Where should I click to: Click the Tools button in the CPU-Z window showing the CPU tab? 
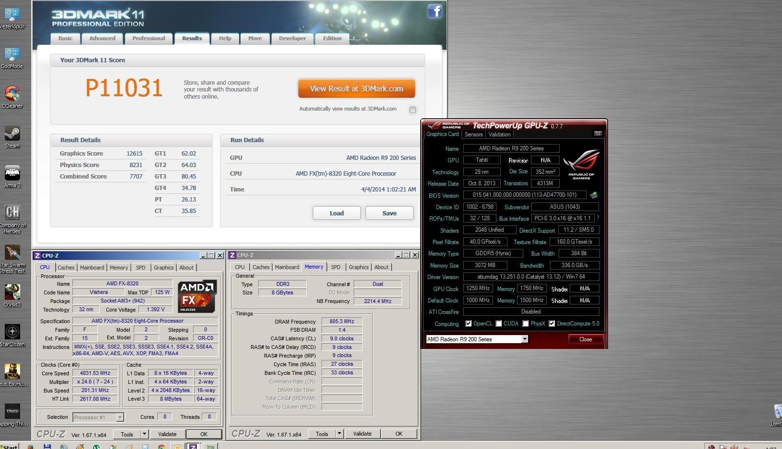click(x=127, y=434)
